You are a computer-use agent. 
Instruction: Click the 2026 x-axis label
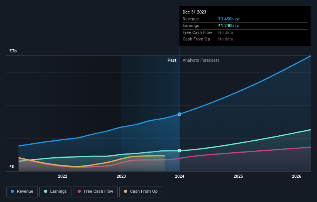tap(297, 176)
